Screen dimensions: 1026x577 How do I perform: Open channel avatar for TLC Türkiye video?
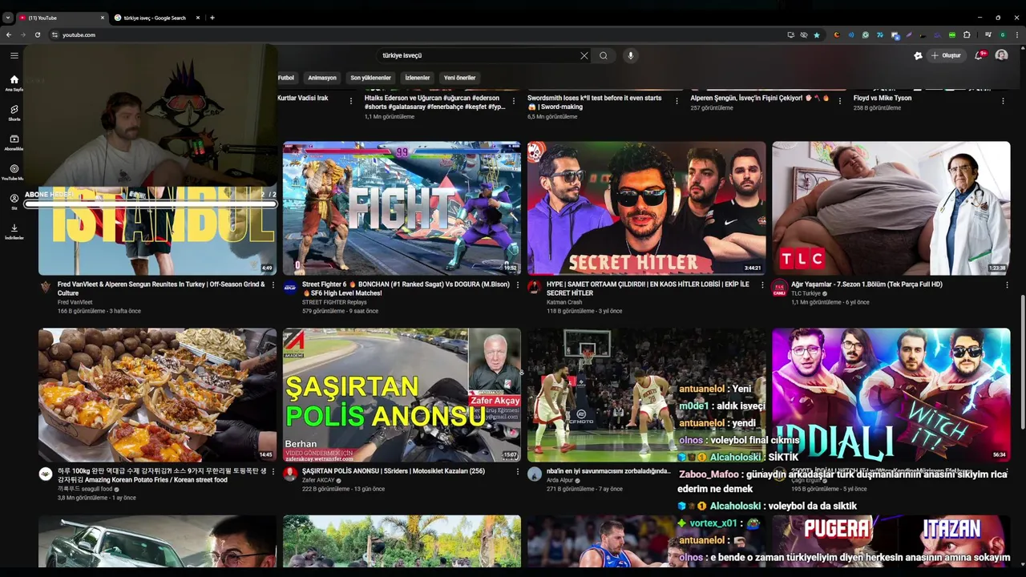pos(779,288)
